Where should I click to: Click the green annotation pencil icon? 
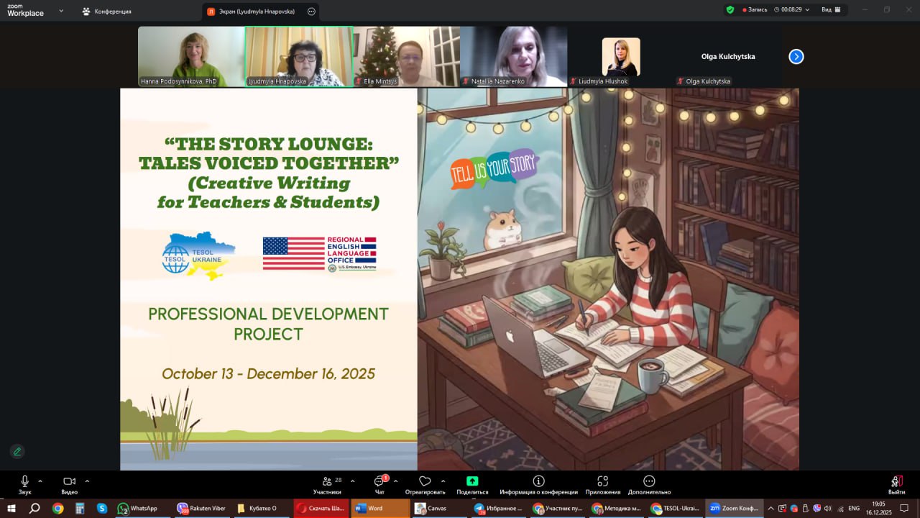(x=17, y=451)
